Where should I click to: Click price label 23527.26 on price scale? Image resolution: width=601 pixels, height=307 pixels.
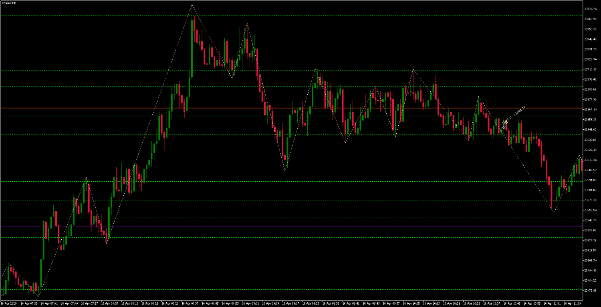(x=591, y=240)
